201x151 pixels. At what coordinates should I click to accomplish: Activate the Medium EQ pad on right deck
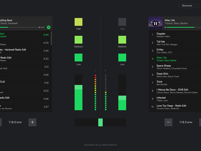(122, 40)
